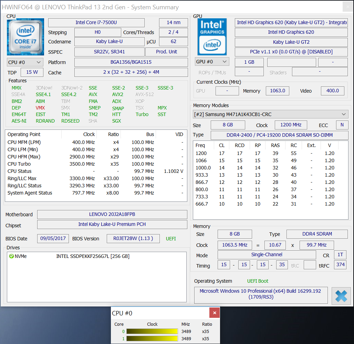This screenshot has width=354, height=344.
Task: Click the PCIe v1.1 x0 DISABLED field
Action: [x=291, y=52]
